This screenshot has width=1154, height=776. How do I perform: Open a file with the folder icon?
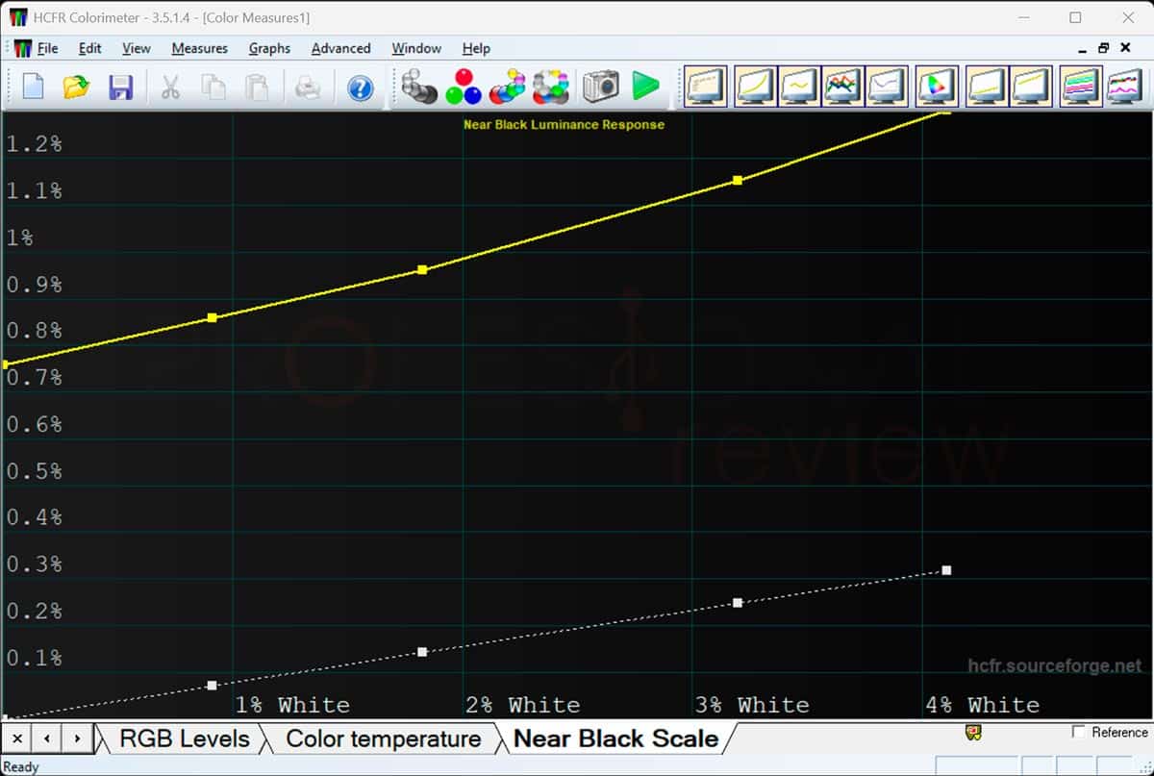coord(76,88)
